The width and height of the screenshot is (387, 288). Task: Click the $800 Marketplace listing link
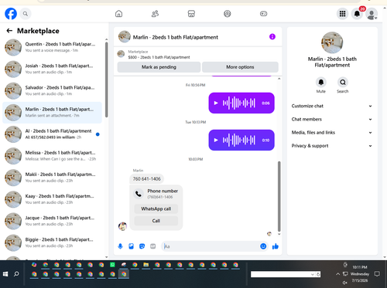click(159, 57)
